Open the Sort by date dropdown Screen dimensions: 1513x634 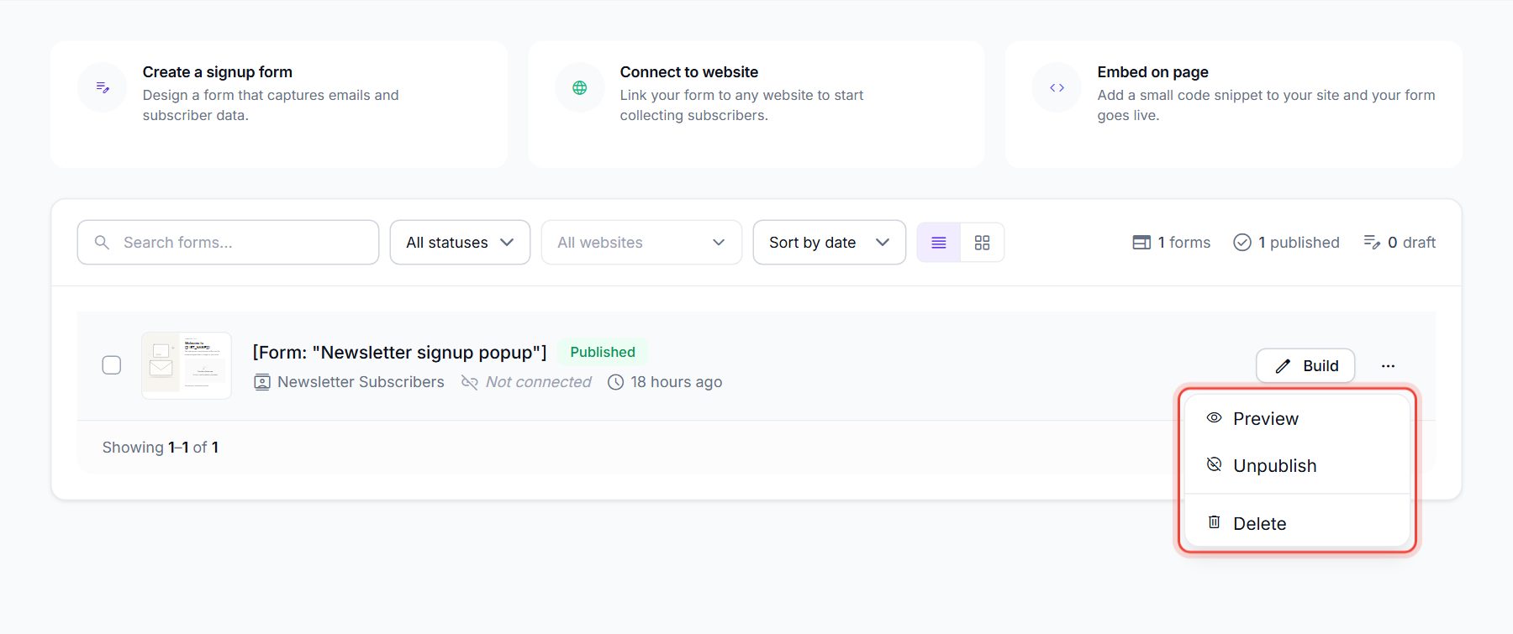pyautogui.click(x=829, y=243)
